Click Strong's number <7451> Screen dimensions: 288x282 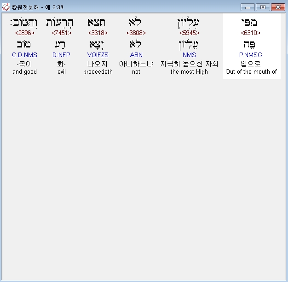62,33
